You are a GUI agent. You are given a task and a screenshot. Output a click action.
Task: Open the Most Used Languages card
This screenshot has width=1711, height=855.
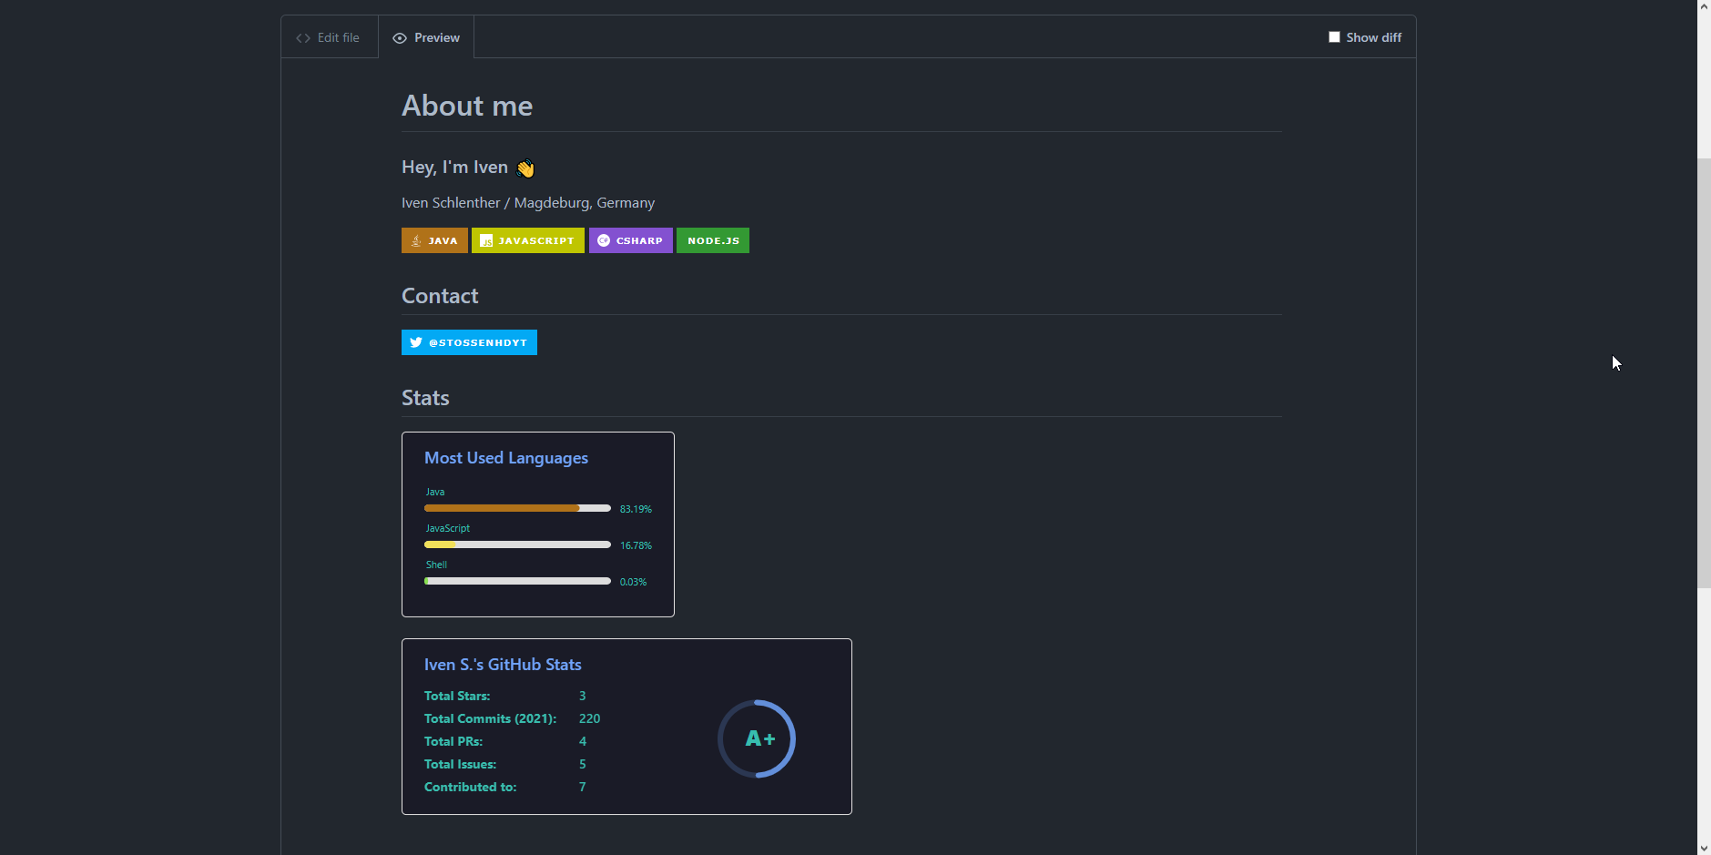click(x=537, y=524)
